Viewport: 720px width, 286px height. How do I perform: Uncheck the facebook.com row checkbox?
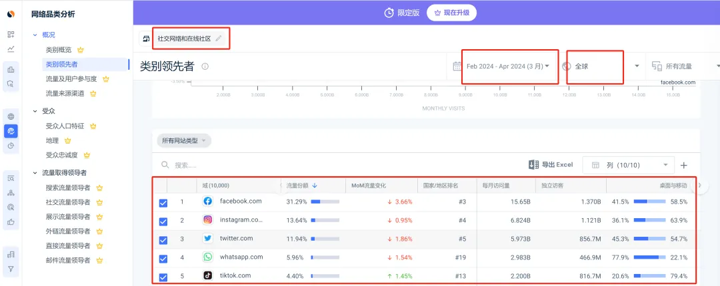(x=163, y=203)
